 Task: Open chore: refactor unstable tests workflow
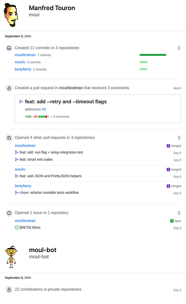pos(49,192)
